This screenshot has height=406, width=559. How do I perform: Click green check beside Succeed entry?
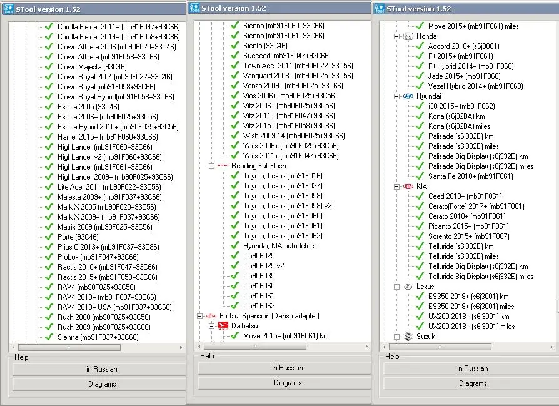[x=234, y=55]
